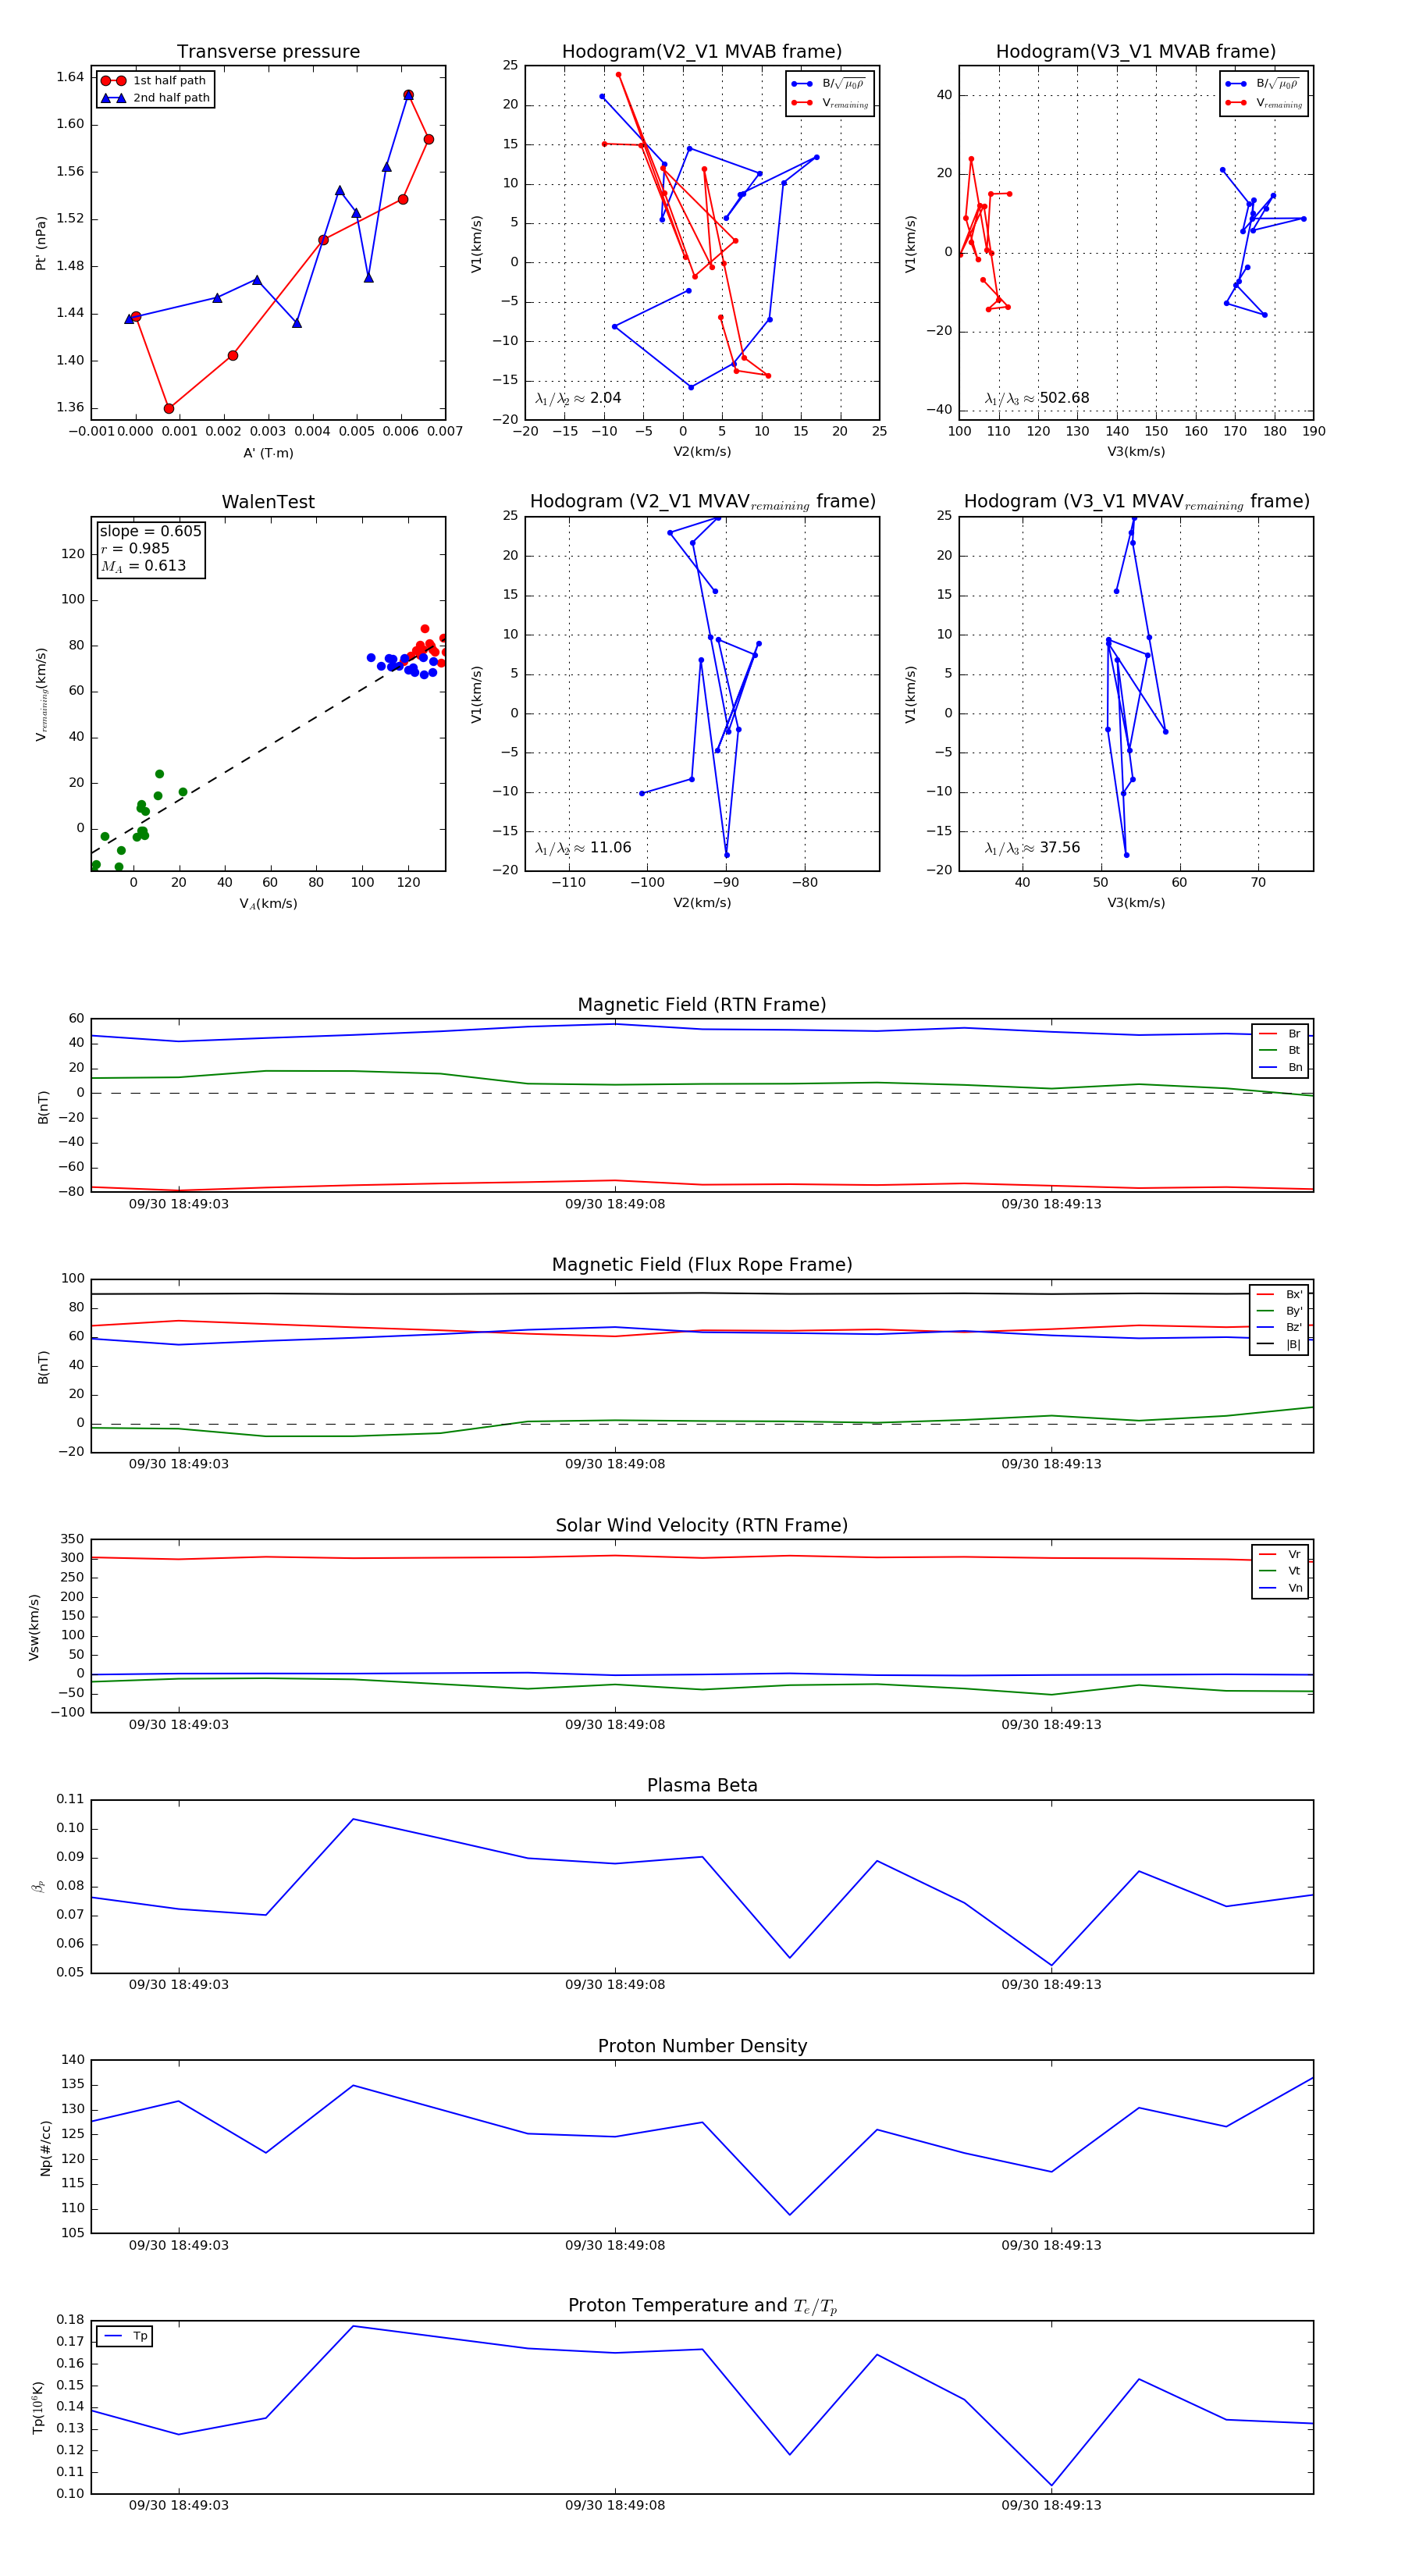This screenshot has width=1405, height=2576.
Task: Select the Bz' legend entry
Action: tap(1279, 1327)
